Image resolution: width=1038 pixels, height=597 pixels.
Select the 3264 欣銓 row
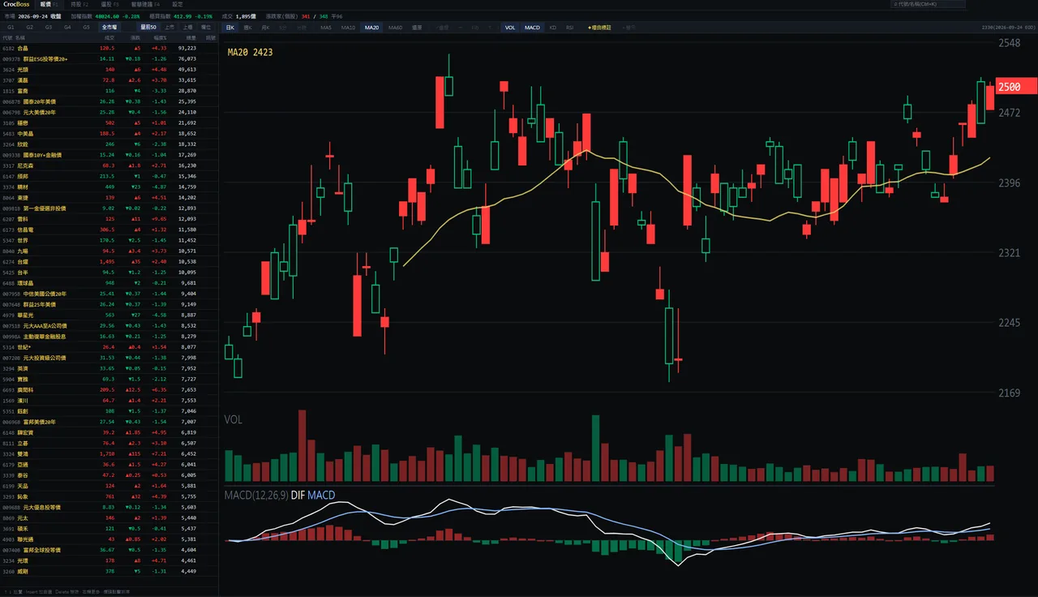pos(109,144)
